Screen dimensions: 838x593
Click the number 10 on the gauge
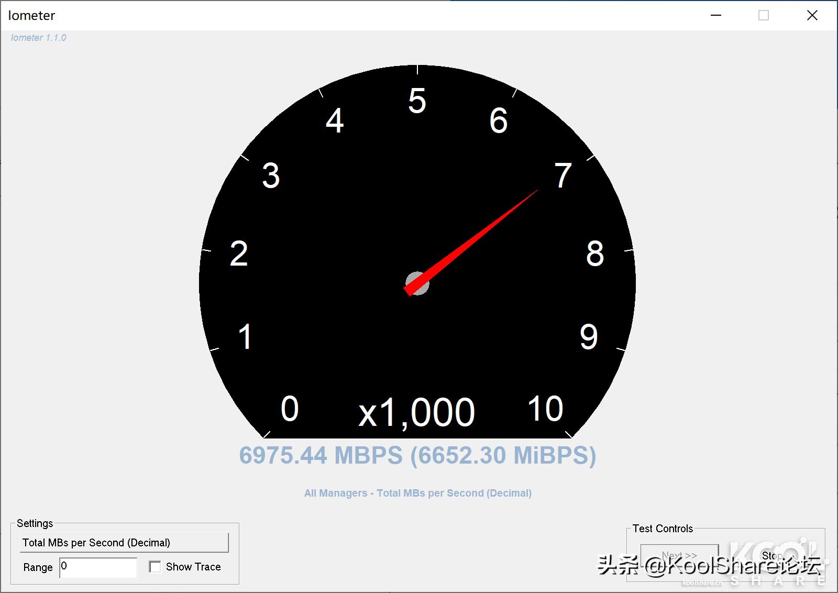[x=545, y=409]
